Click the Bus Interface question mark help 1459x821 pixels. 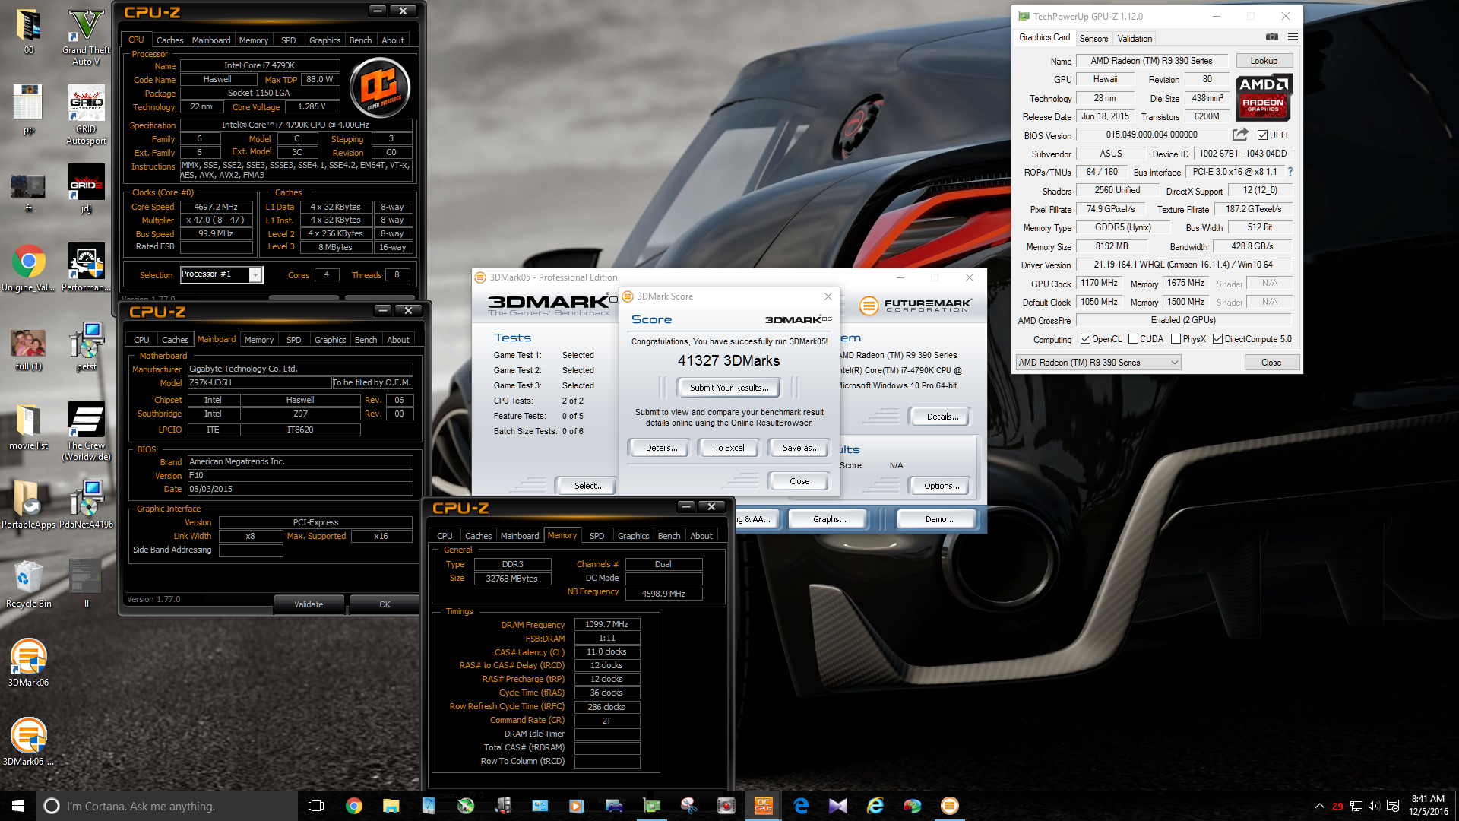1290,172
